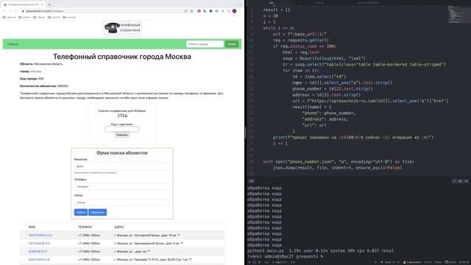Bookmark this page with the star icon
This screenshot has height=265, width=471.
coord(191,11)
